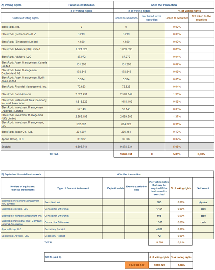This screenshot has height=270, width=215.
Task: Click the Subtotal previous value 9.605.741
Action: click(x=81, y=147)
